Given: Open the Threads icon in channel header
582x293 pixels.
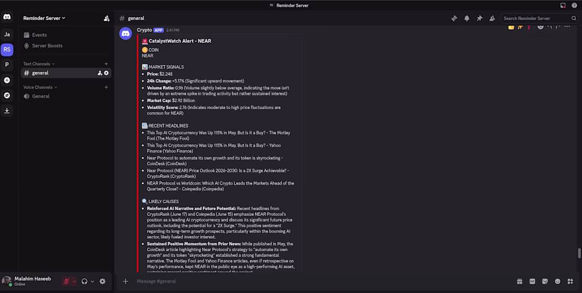Looking at the screenshot, I should tap(454, 18).
